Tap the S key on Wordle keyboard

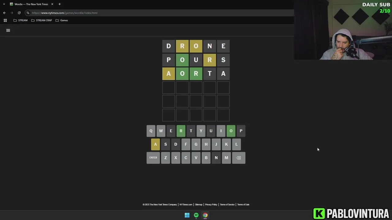click(x=165, y=144)
